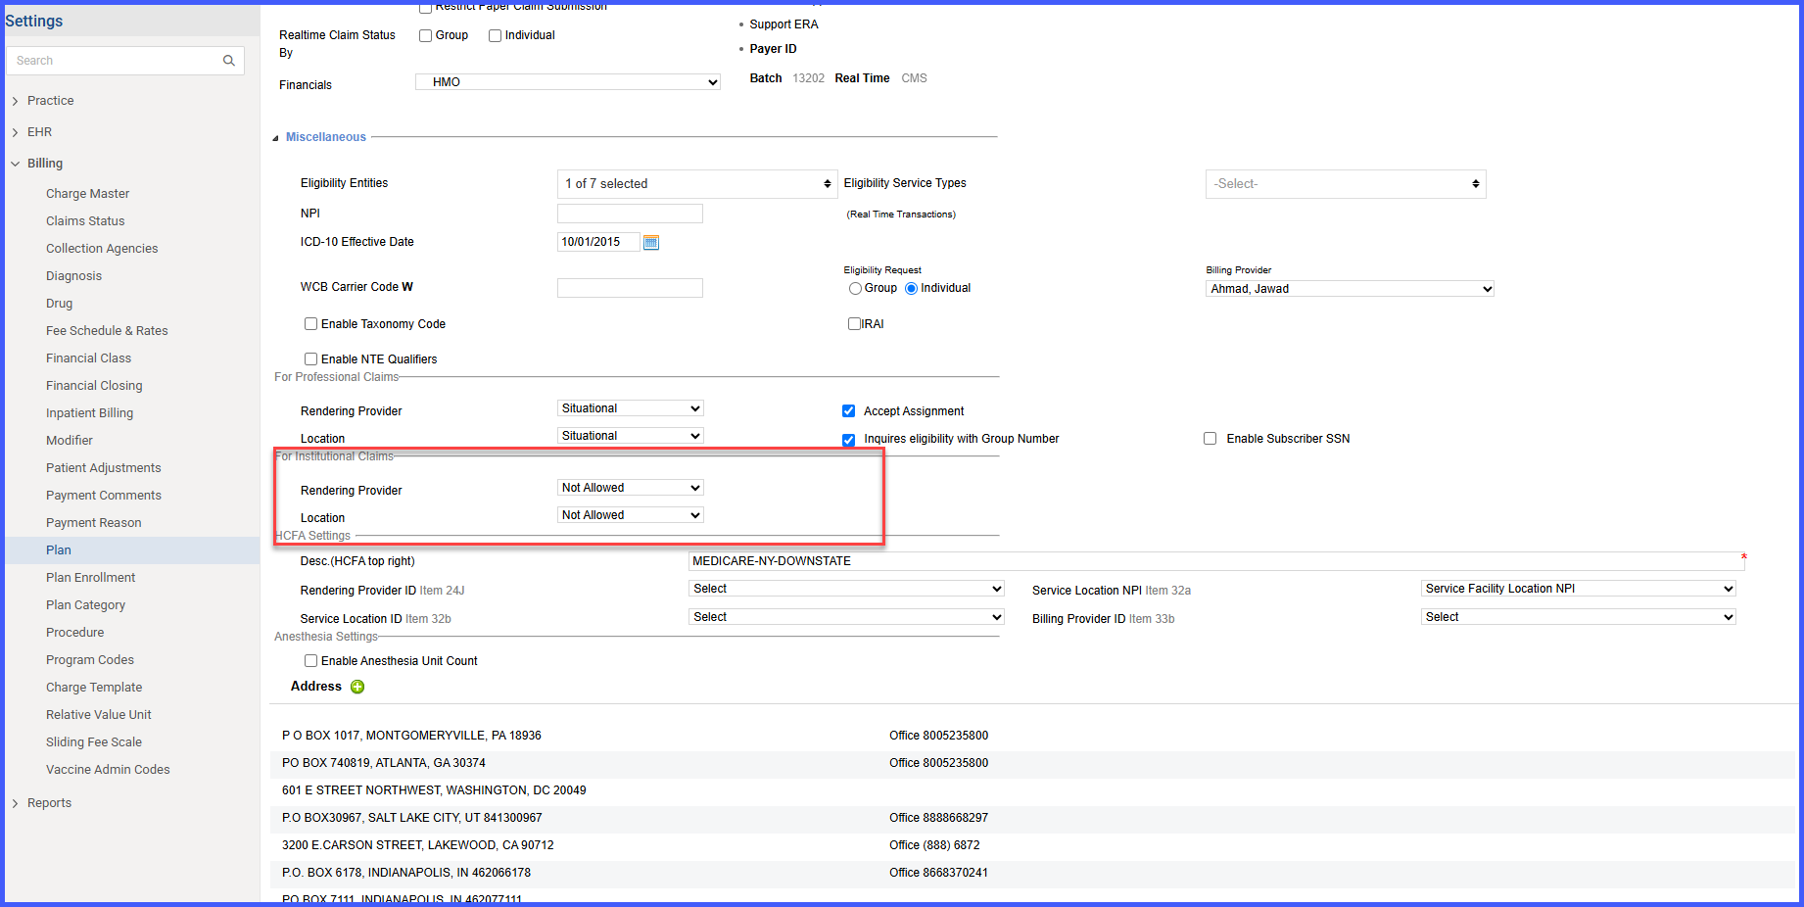Select address row P.O. BOX 6178, INDIANAPOLIS
The width and height of the screenshot is (1804, 907).
click(x=1032, y=873)
